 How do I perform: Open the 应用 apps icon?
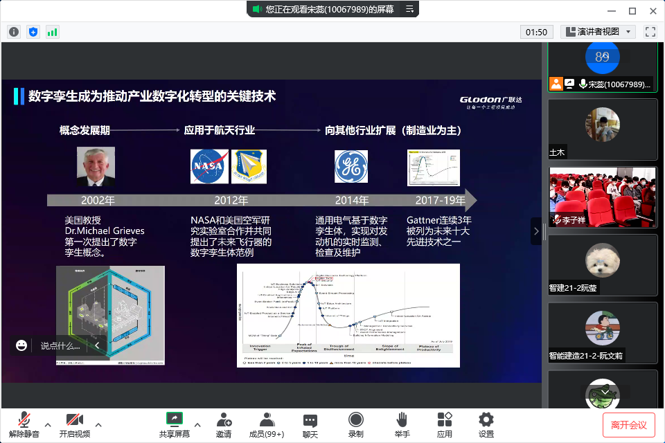coord(444,424)
